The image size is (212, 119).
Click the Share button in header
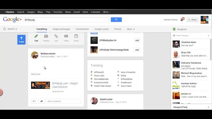coord(192,20)
